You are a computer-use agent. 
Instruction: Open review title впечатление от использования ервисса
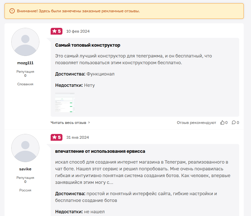pyautogui.click(x=100, y=151)
